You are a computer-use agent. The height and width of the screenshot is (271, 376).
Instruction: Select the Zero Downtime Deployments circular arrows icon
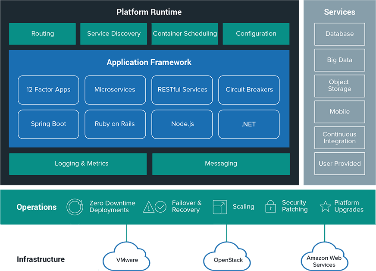[x=75, y=207]
